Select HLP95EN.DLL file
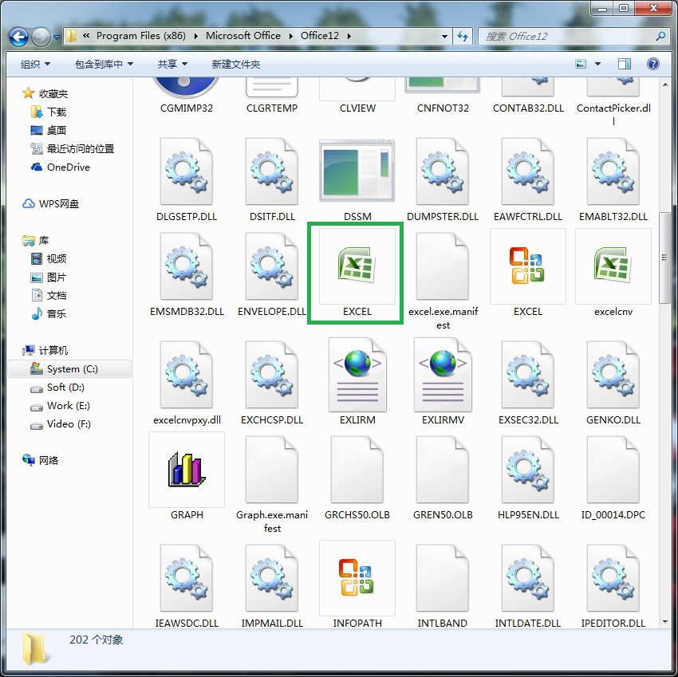Viewport: 678px width, 677px height. point(527,477)
